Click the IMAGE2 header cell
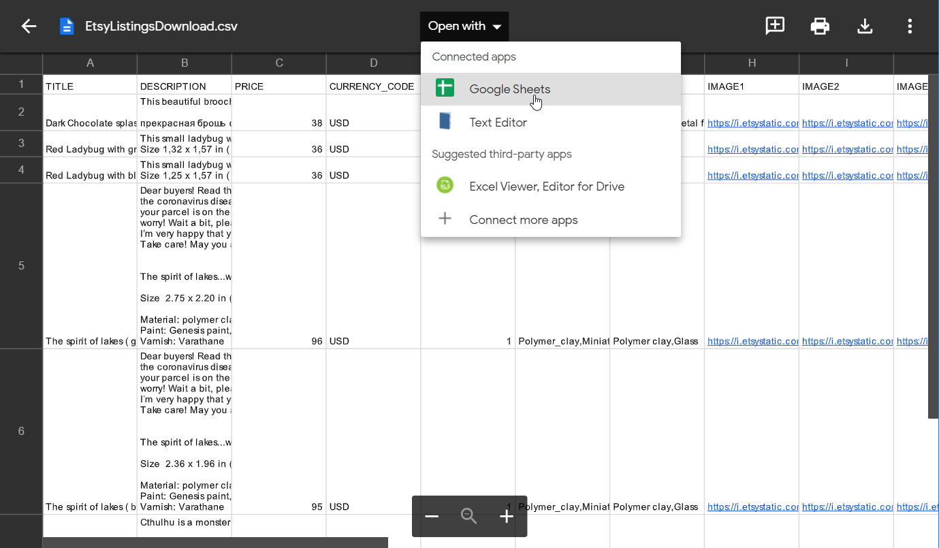Screen dimensions: 939x548 pos(846,84)
